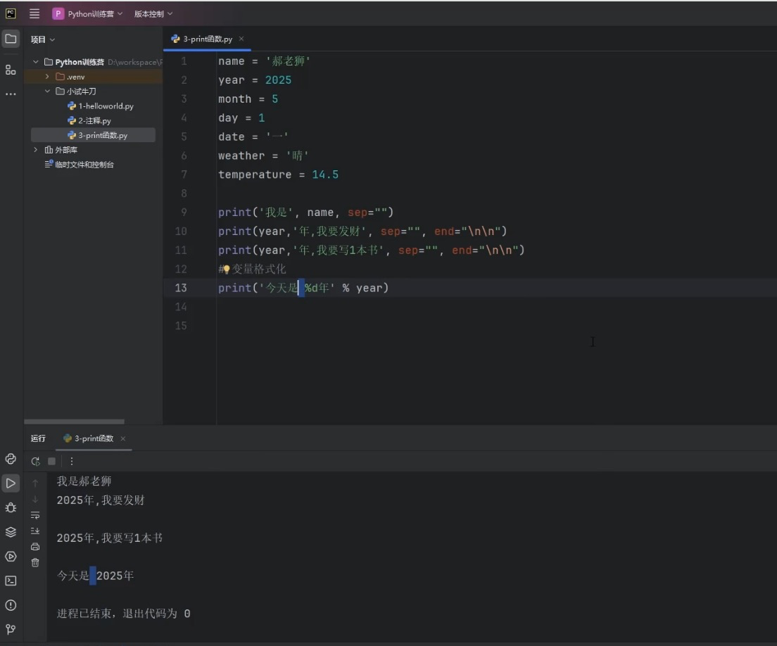Open the Debug tool window icon
This screenshot has height=646, width=777.
coord(11,507)
